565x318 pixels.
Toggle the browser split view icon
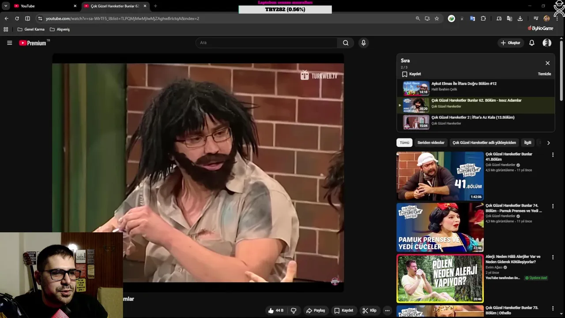coord(27,19)
